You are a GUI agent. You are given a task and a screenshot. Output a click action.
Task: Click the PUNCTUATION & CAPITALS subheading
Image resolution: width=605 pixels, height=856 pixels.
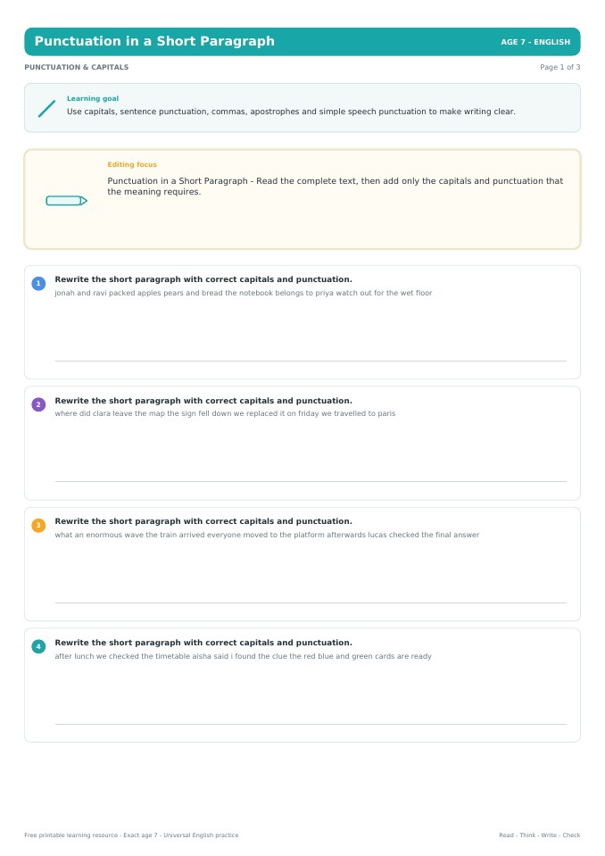coord(77,67)
